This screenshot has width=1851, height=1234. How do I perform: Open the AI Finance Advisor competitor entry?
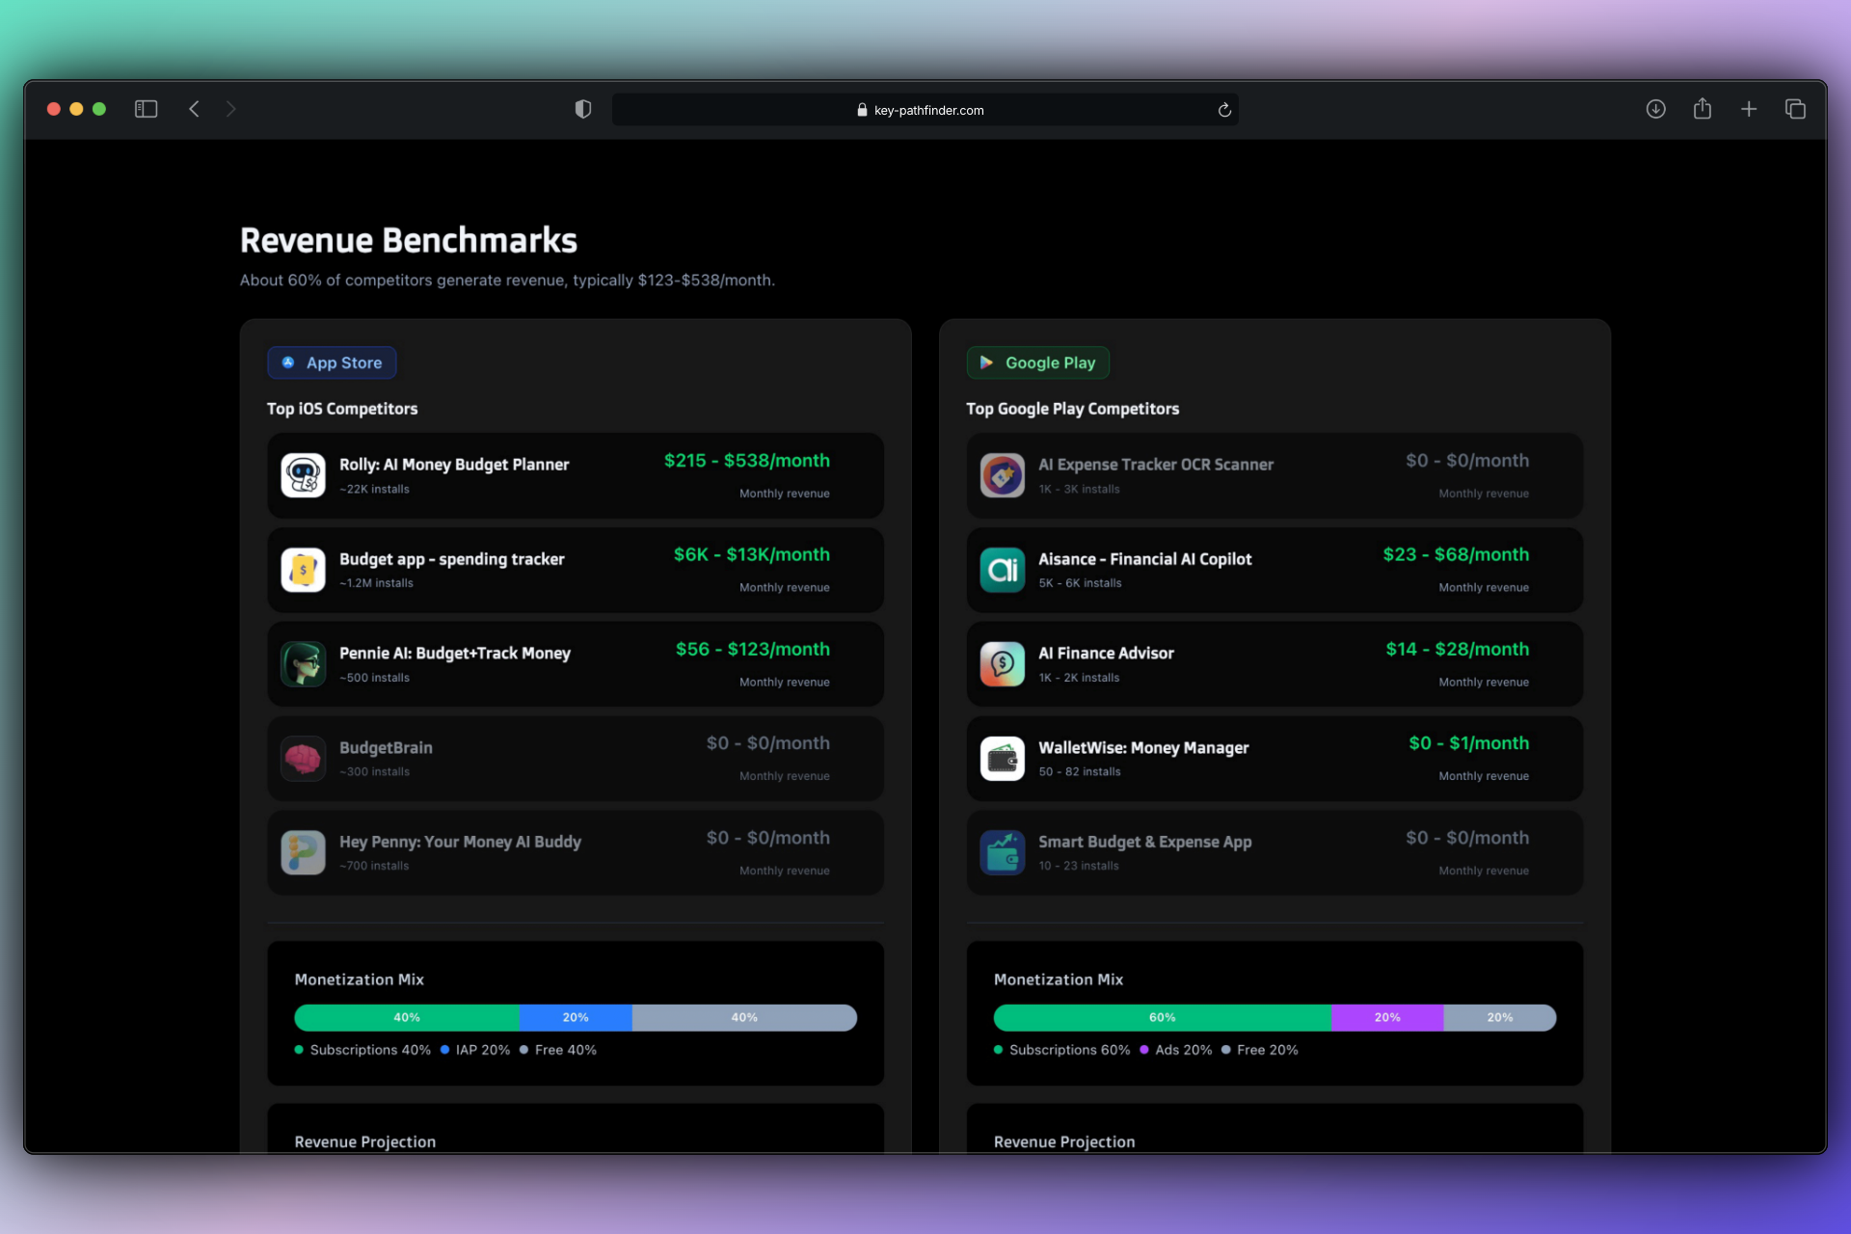point(1274,664)
